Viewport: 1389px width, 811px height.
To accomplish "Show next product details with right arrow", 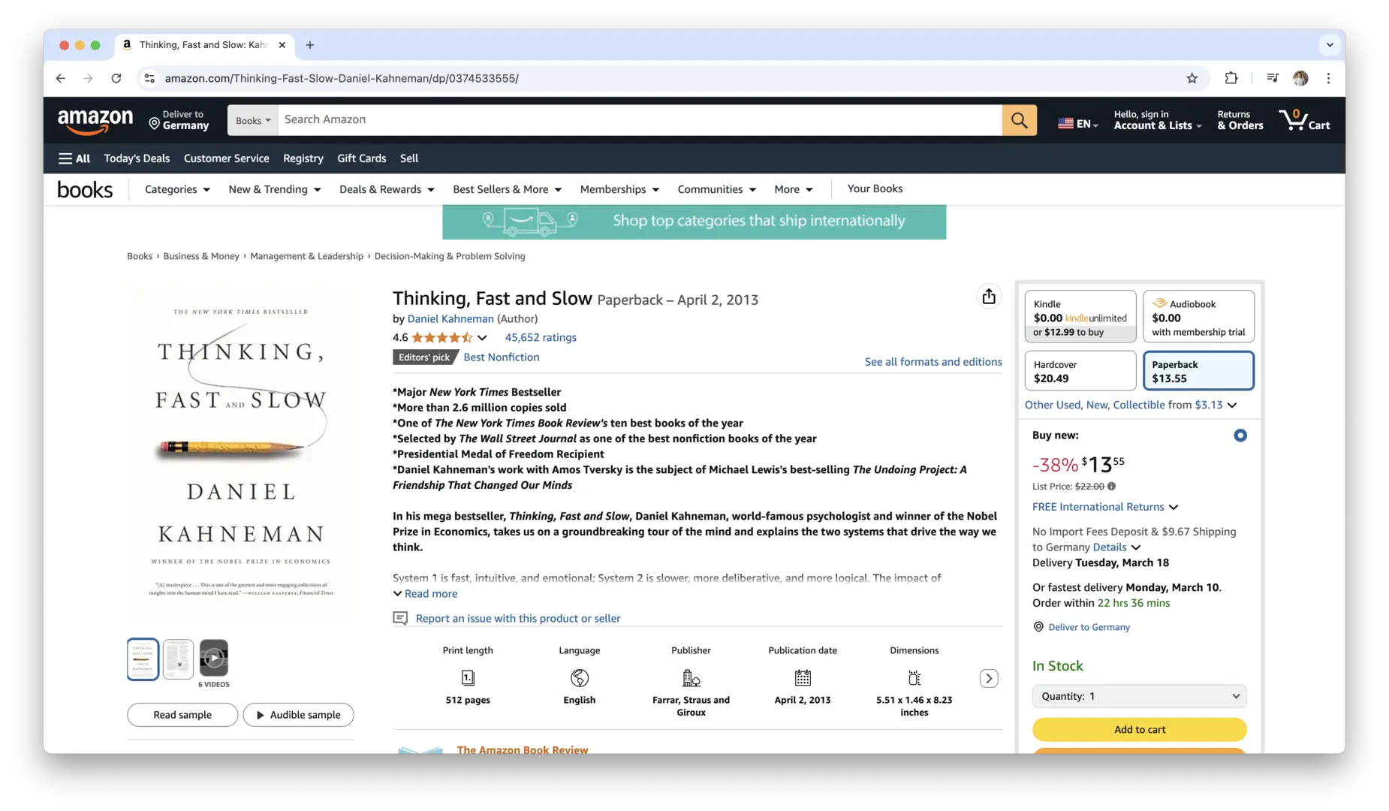I will (x=989, y=678).
